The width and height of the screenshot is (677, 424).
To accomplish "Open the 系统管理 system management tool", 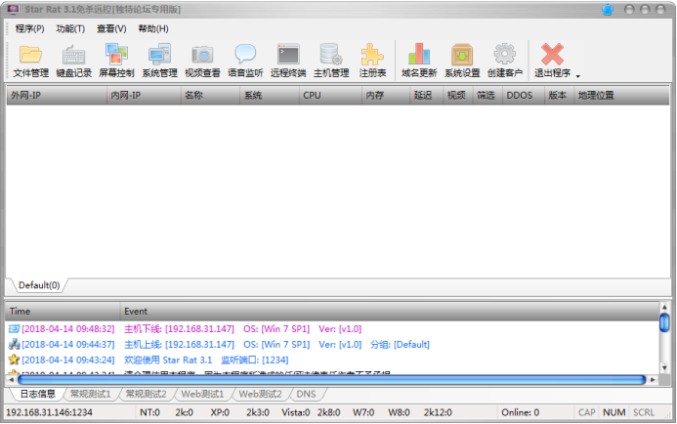I will click(x=159, y=61).
